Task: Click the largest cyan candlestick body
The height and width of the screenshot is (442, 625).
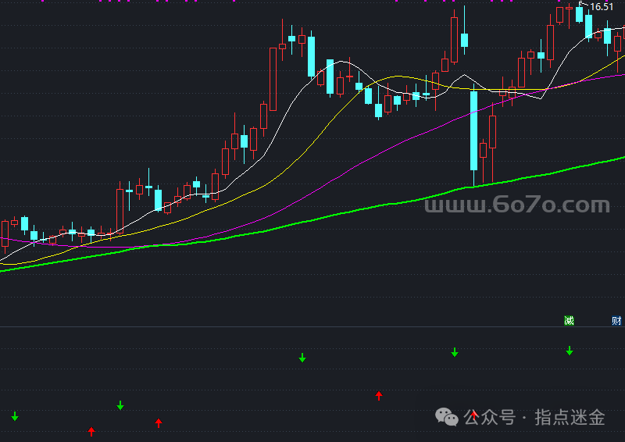Action: [x=473, y=130]
